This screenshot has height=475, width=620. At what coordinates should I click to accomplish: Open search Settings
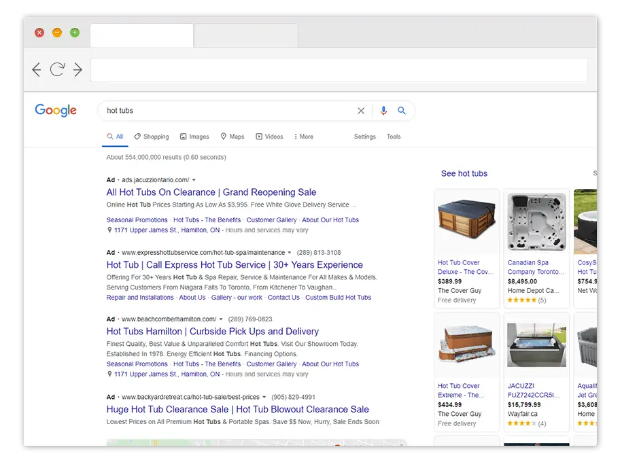click(364, 137)
